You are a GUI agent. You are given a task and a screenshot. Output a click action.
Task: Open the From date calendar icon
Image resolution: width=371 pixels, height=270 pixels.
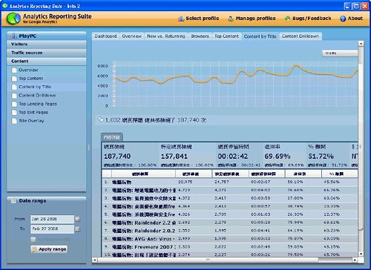78,220
